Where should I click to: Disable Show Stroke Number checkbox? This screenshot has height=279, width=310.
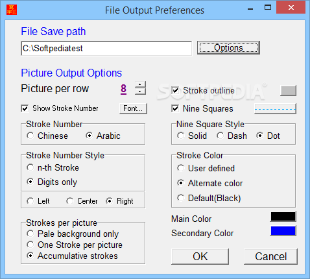point(25,108)
